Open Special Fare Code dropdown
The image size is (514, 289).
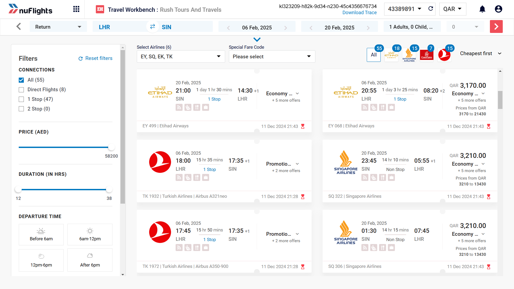pos(272,56)
